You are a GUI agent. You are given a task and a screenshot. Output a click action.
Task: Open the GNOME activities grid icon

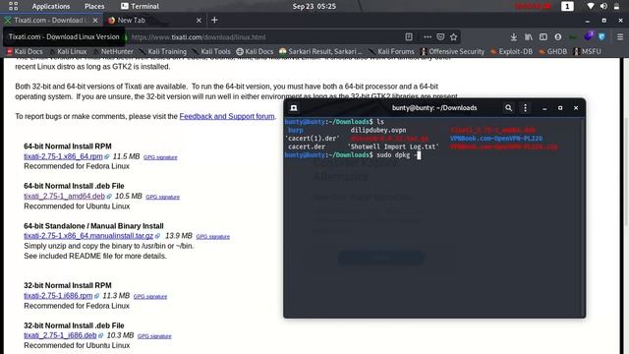click(x=13, y=6)
